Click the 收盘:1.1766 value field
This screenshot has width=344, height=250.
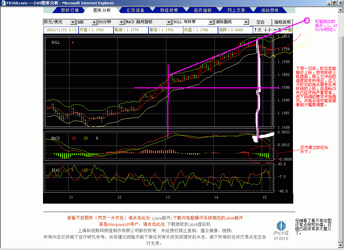201,30
